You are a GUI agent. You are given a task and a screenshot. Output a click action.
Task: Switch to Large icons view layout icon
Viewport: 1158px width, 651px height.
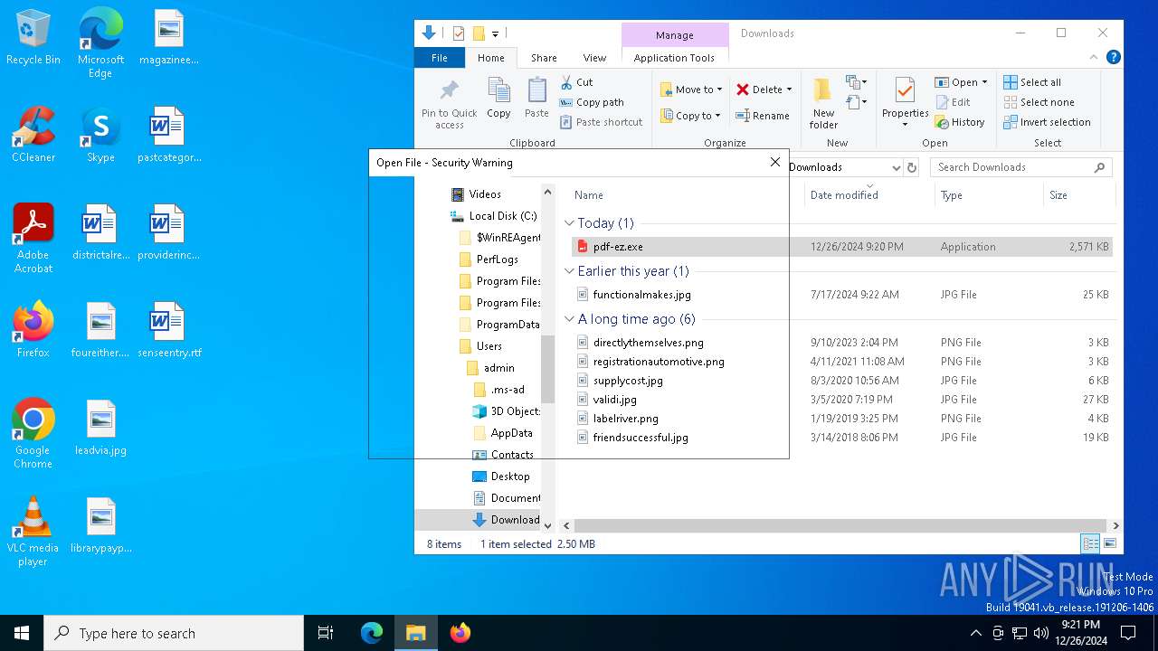[1109, 543]
